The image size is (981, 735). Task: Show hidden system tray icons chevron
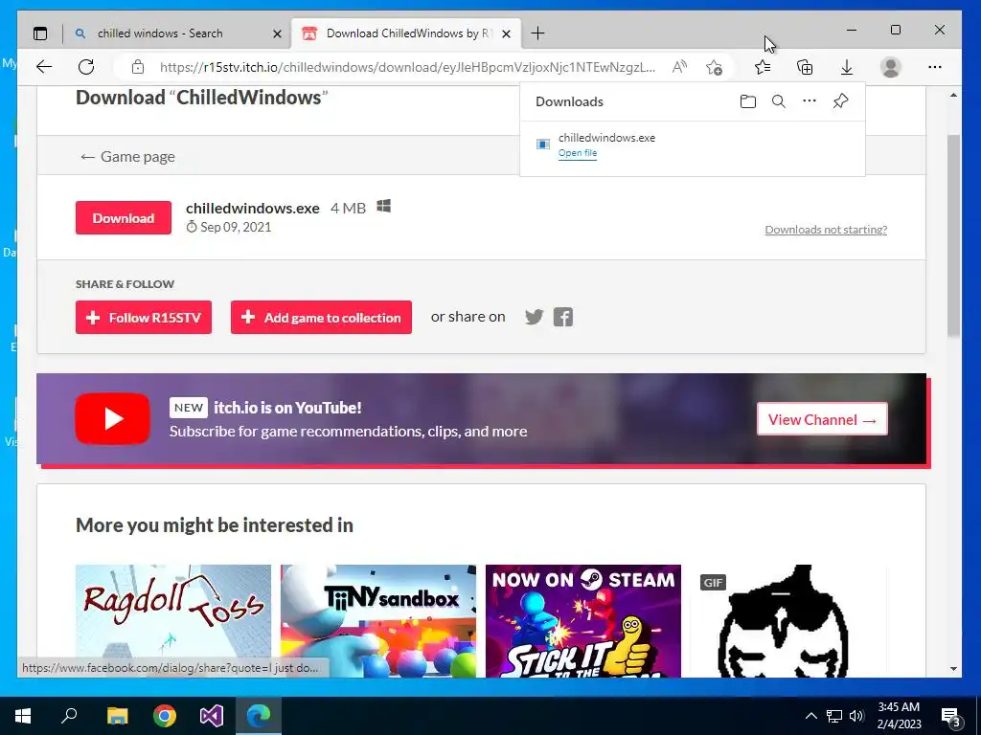tap(810, 716)
